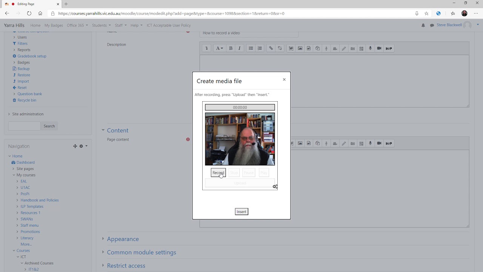This screenshot has width=483, height=272.
Task: Click the Word import icon in Description toolbar
Action: coord(291,48)
